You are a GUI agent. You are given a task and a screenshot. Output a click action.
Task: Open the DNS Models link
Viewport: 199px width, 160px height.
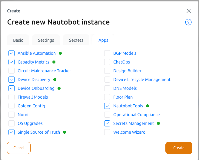pos(125,88)
